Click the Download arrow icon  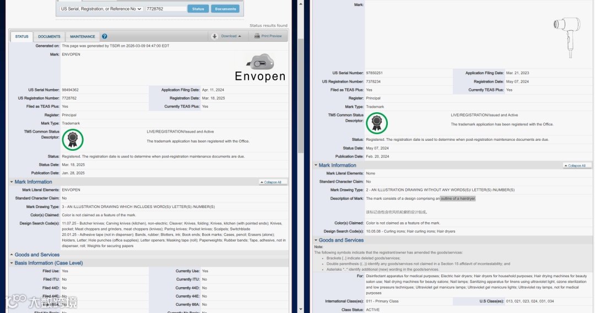pyautogui.click(x=214, y=36)
